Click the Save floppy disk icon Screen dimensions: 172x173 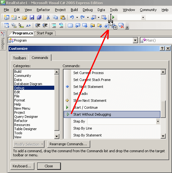[x=32, y=17]
